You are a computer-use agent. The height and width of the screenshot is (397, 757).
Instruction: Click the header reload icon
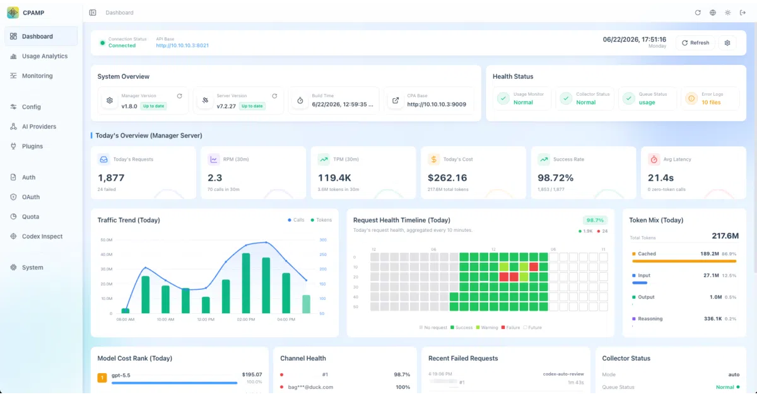click(x=698, y=13)
